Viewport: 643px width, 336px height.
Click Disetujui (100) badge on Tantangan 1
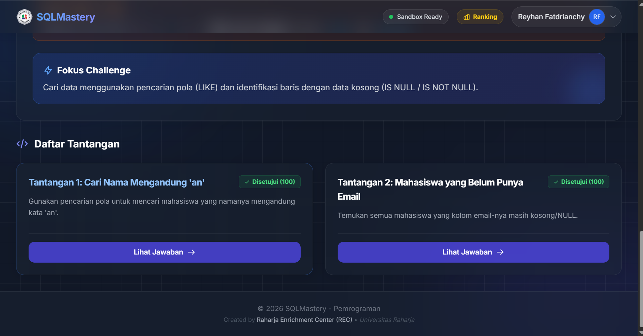point(270,182)
